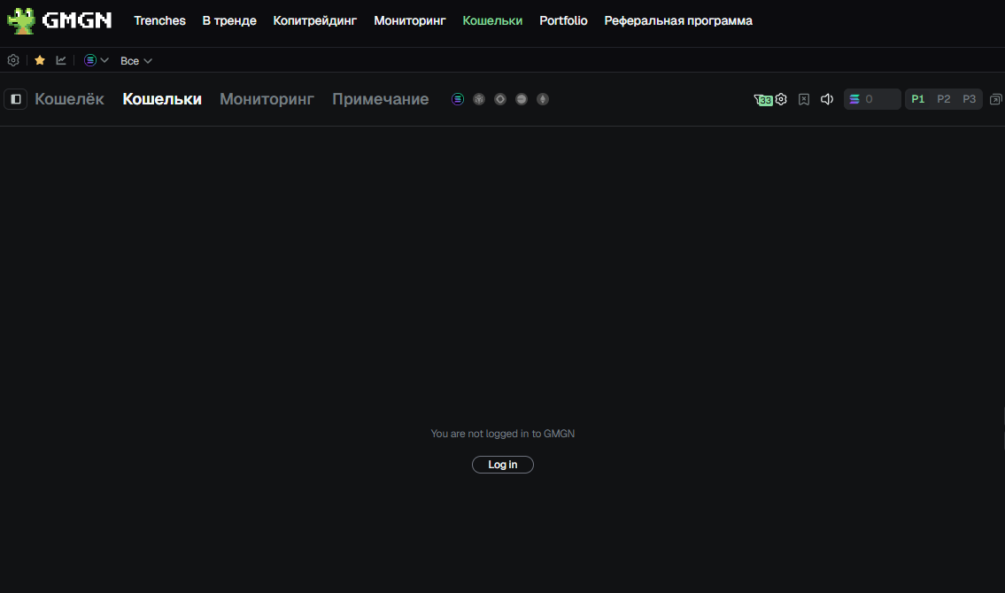The height and width of the screenshot is (593, 1005).
Task: Switch to the Кошельки tab
Action: (x=162, y=99)
